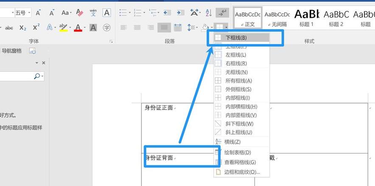Screen dimensions: 375x186
Task: Decrease indent icon
Action: (167, 13)
